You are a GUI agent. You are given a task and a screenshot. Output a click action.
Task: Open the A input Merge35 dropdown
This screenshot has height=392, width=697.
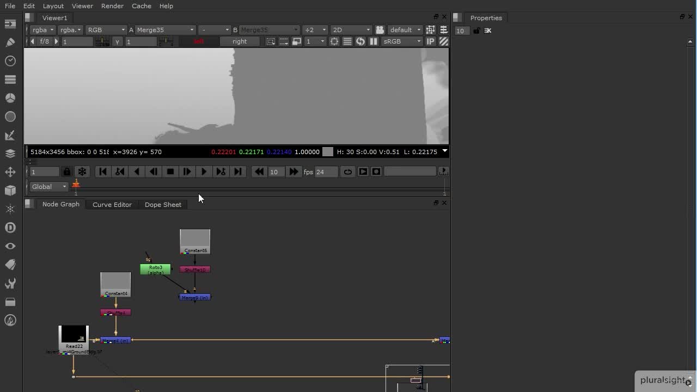click(166, 30)
